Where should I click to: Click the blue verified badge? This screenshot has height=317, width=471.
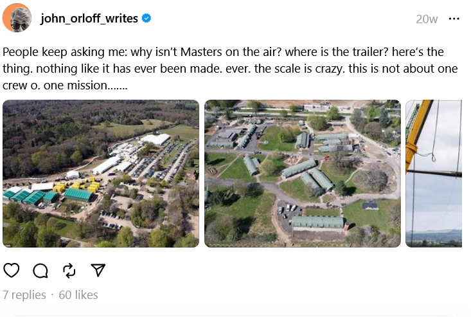pos(147,19)
